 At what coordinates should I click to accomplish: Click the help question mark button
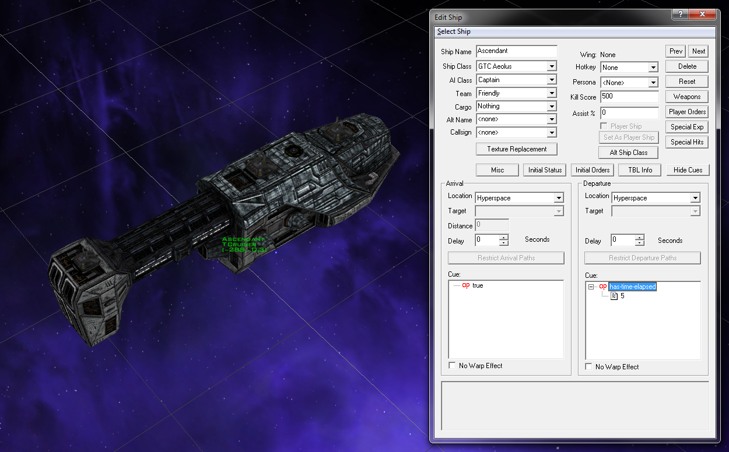click(679, 15)
